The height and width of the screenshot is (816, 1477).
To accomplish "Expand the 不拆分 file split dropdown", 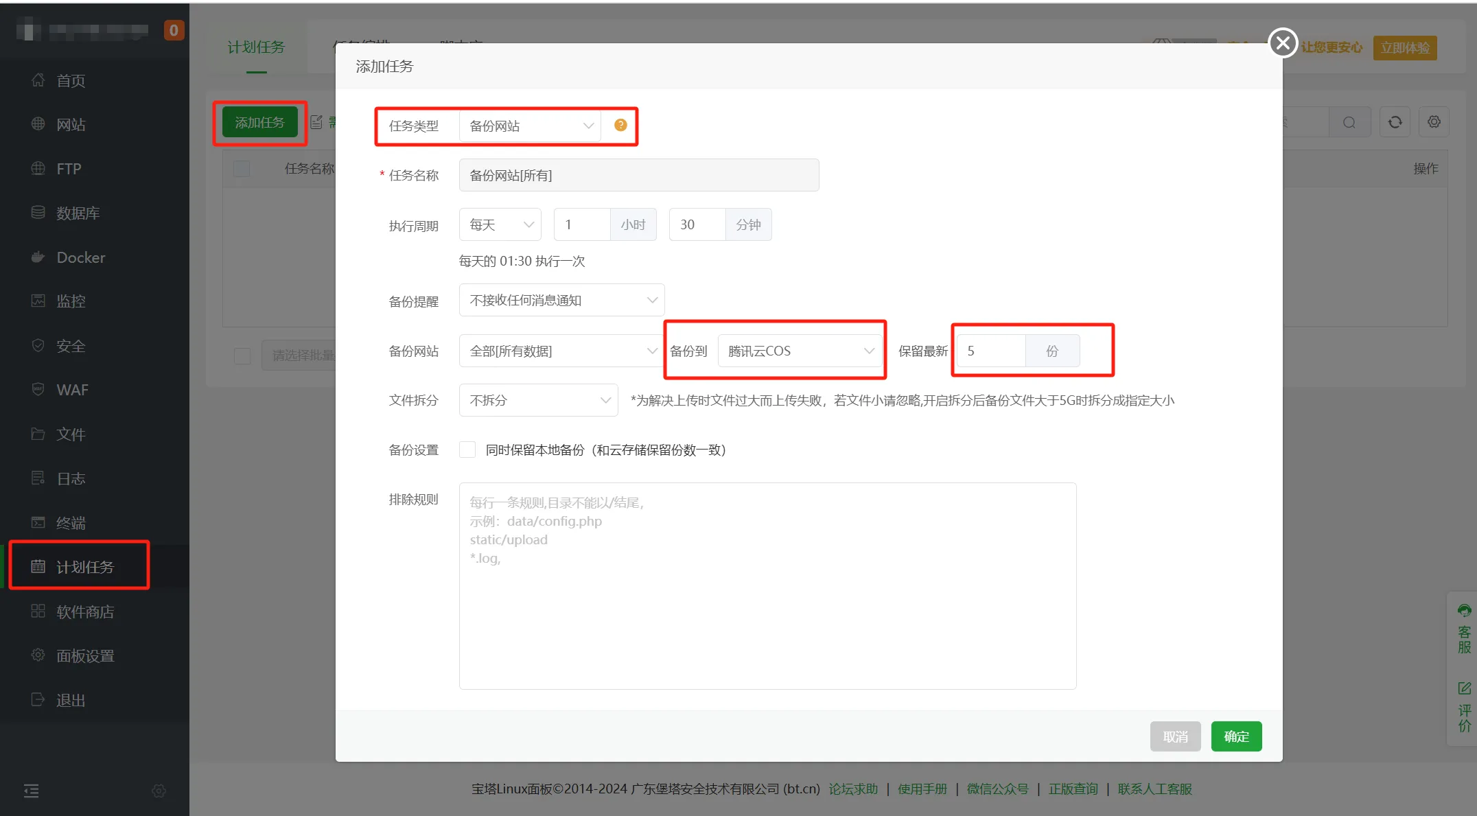I will click(x=539, y=400).
